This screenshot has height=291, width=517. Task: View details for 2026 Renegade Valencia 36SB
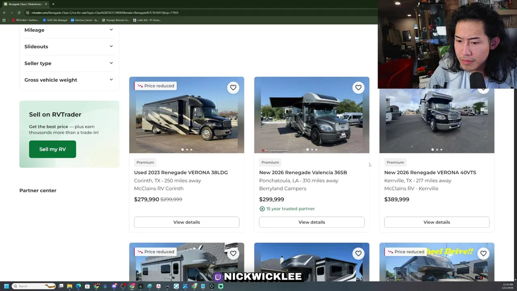coord(312,222)
